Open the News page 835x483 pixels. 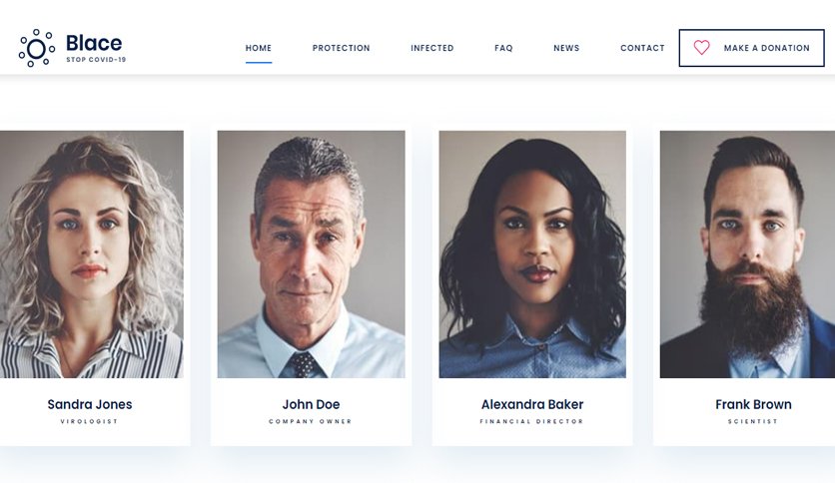pyautogui.click(x=566, y=48)
